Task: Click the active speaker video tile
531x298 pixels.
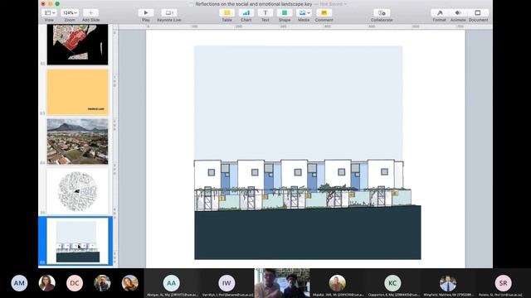Action: click(x=282, y=283)
